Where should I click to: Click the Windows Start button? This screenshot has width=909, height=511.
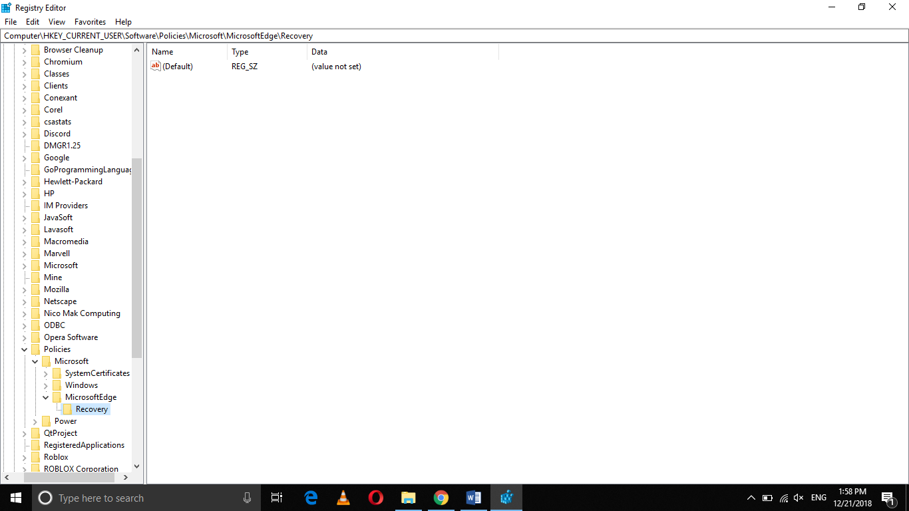tap(15, 497)
